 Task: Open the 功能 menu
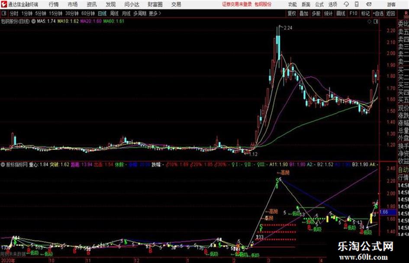pos(293,4)
